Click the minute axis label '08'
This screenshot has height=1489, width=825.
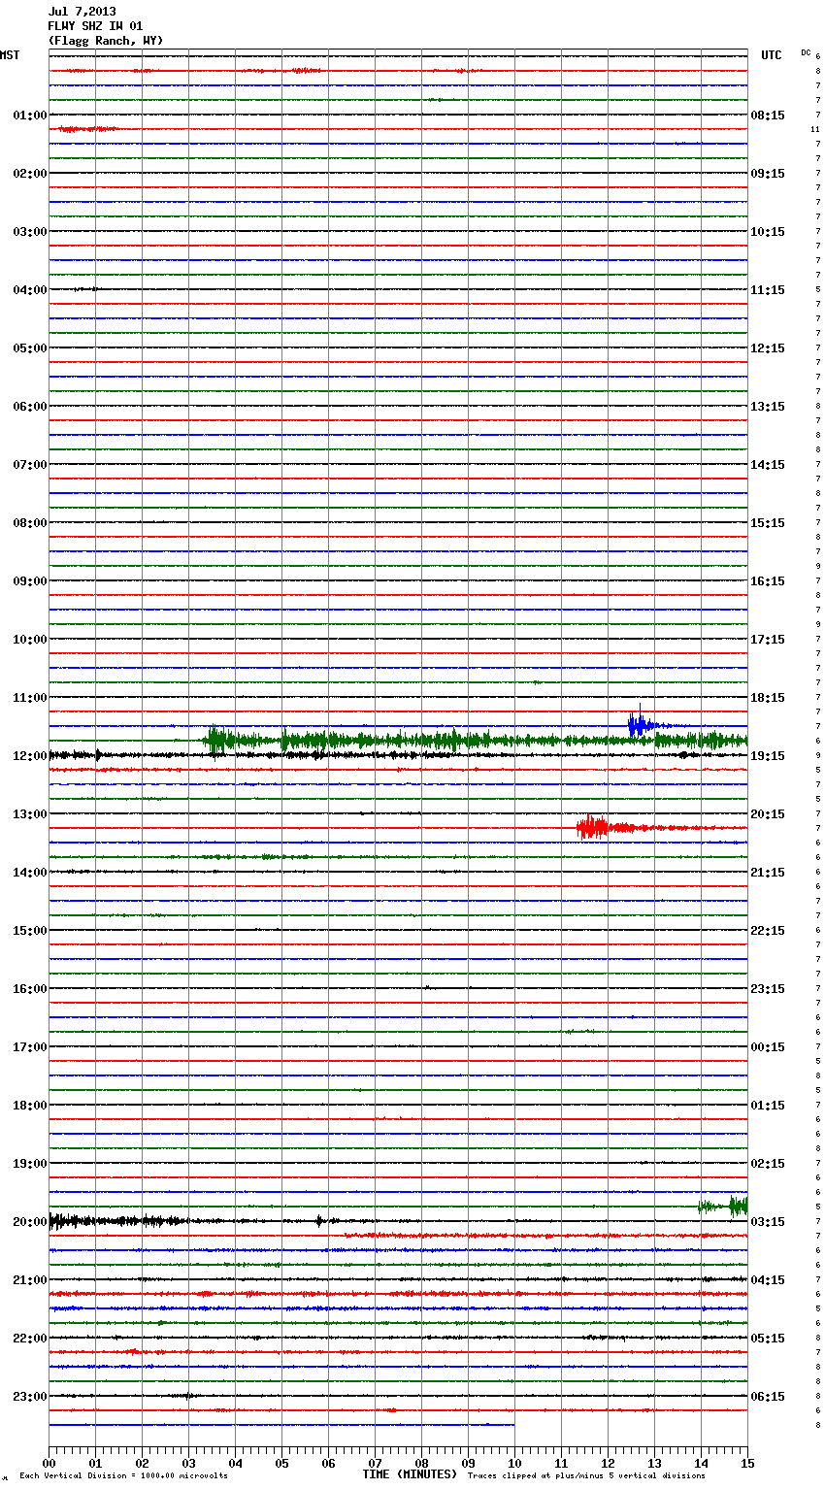pos(421,1463)
